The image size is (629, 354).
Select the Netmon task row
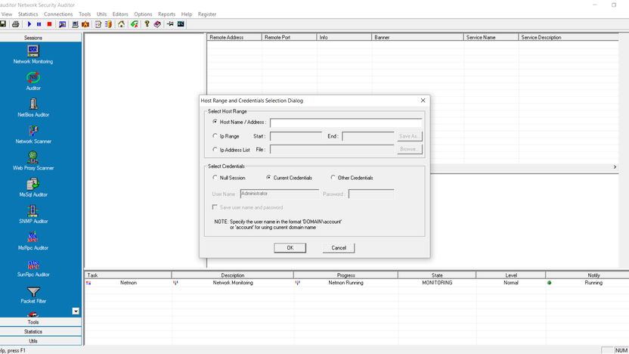pos(357,283)
